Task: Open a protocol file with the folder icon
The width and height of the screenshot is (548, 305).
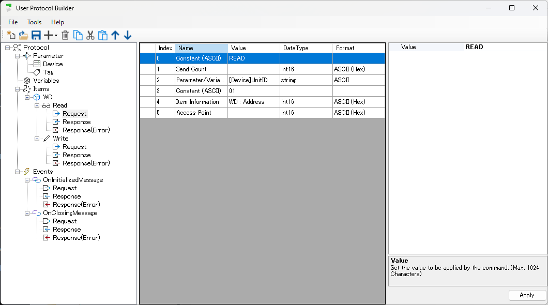Action: pyautogui.click(x=24, y=35)
